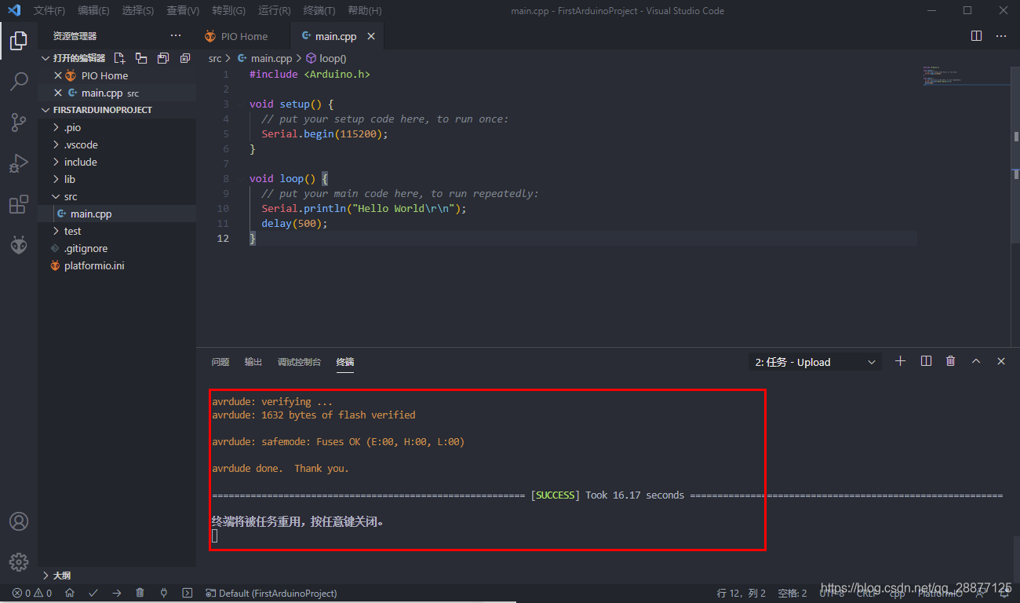This screenshot has height=603, width=1020.
Task: Click the save all icon in open editors
Action: [163, 58]
